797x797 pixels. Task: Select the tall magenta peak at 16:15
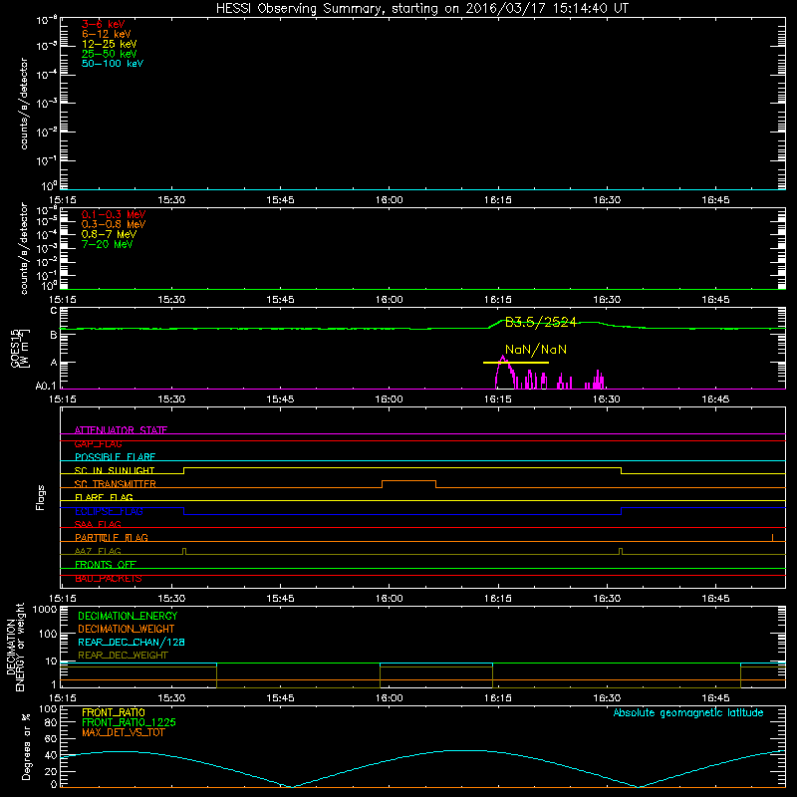503,373
